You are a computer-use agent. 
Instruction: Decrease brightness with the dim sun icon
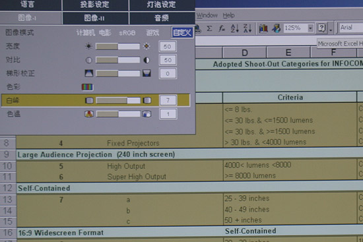pos(88,46)
